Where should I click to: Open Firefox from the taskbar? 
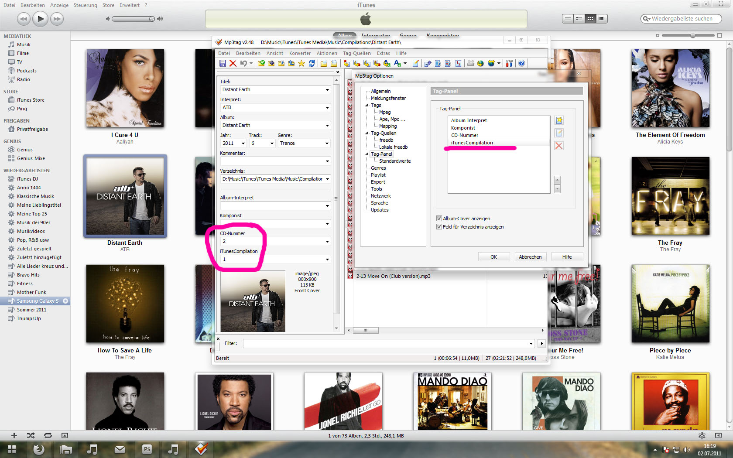(39, 449)
